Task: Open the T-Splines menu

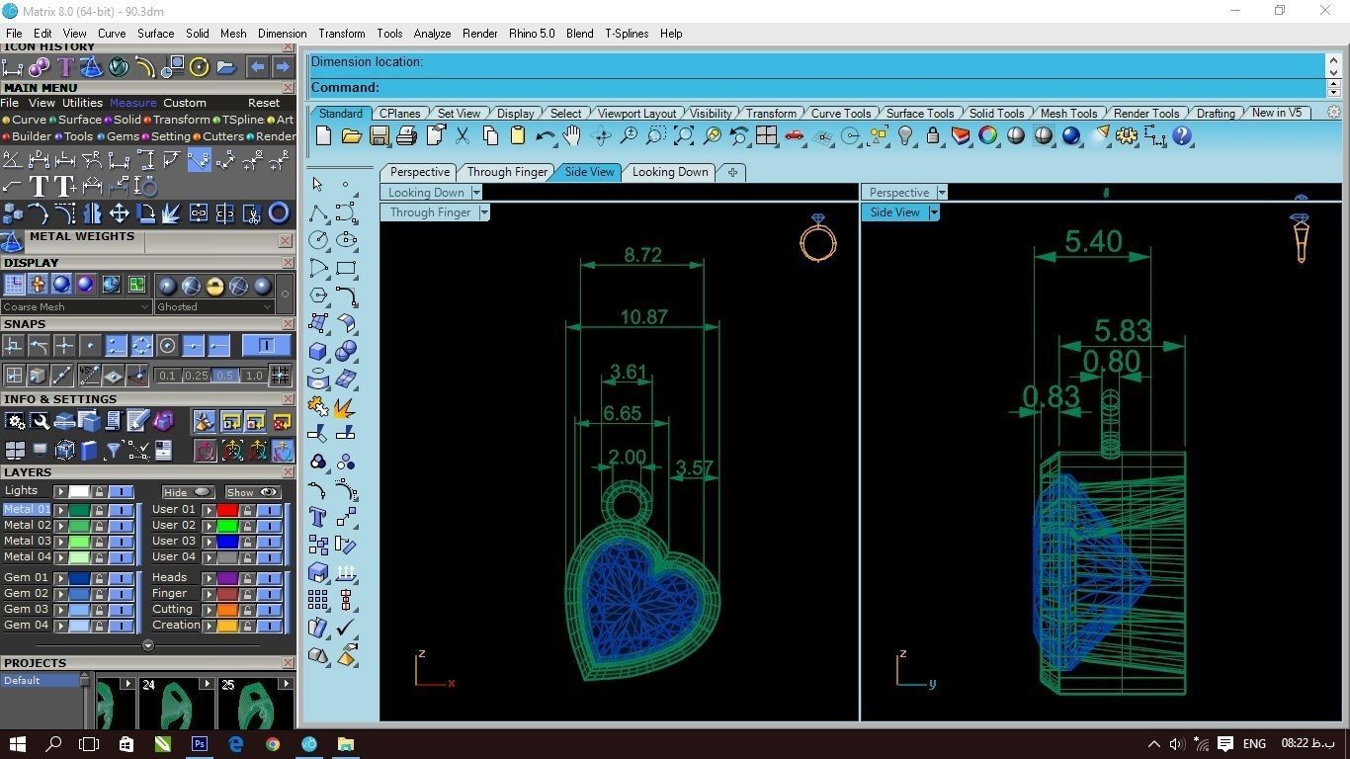Action: pos(627,34)
